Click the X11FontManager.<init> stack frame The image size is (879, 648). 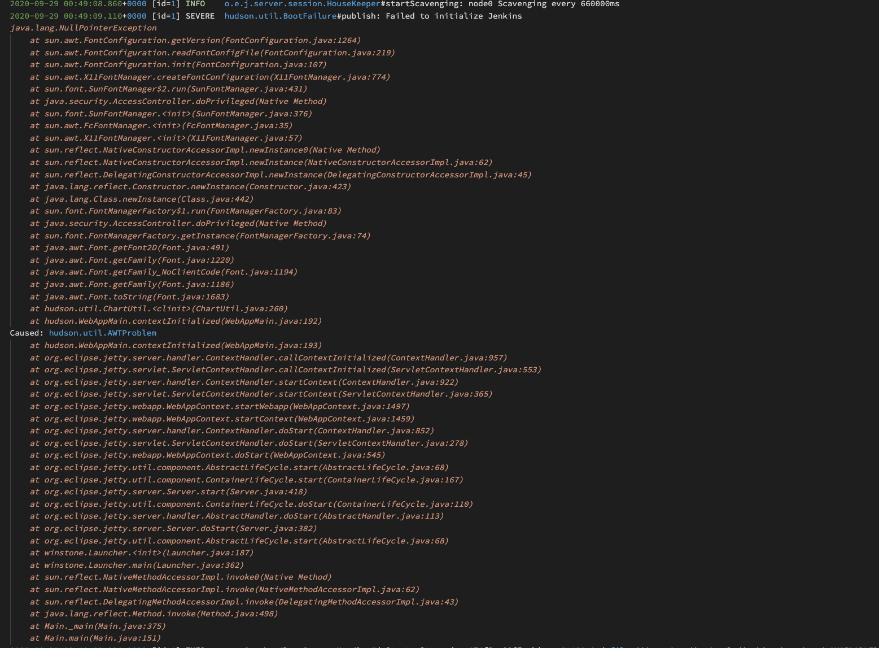pyautogui.click(x=166, y=138)
